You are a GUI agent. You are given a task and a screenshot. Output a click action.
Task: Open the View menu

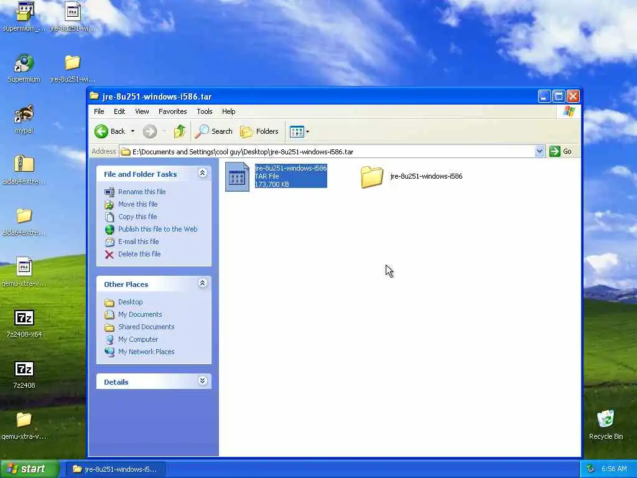[x=142, y=111]
